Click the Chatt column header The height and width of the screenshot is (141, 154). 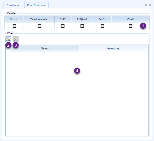[130, 19]
